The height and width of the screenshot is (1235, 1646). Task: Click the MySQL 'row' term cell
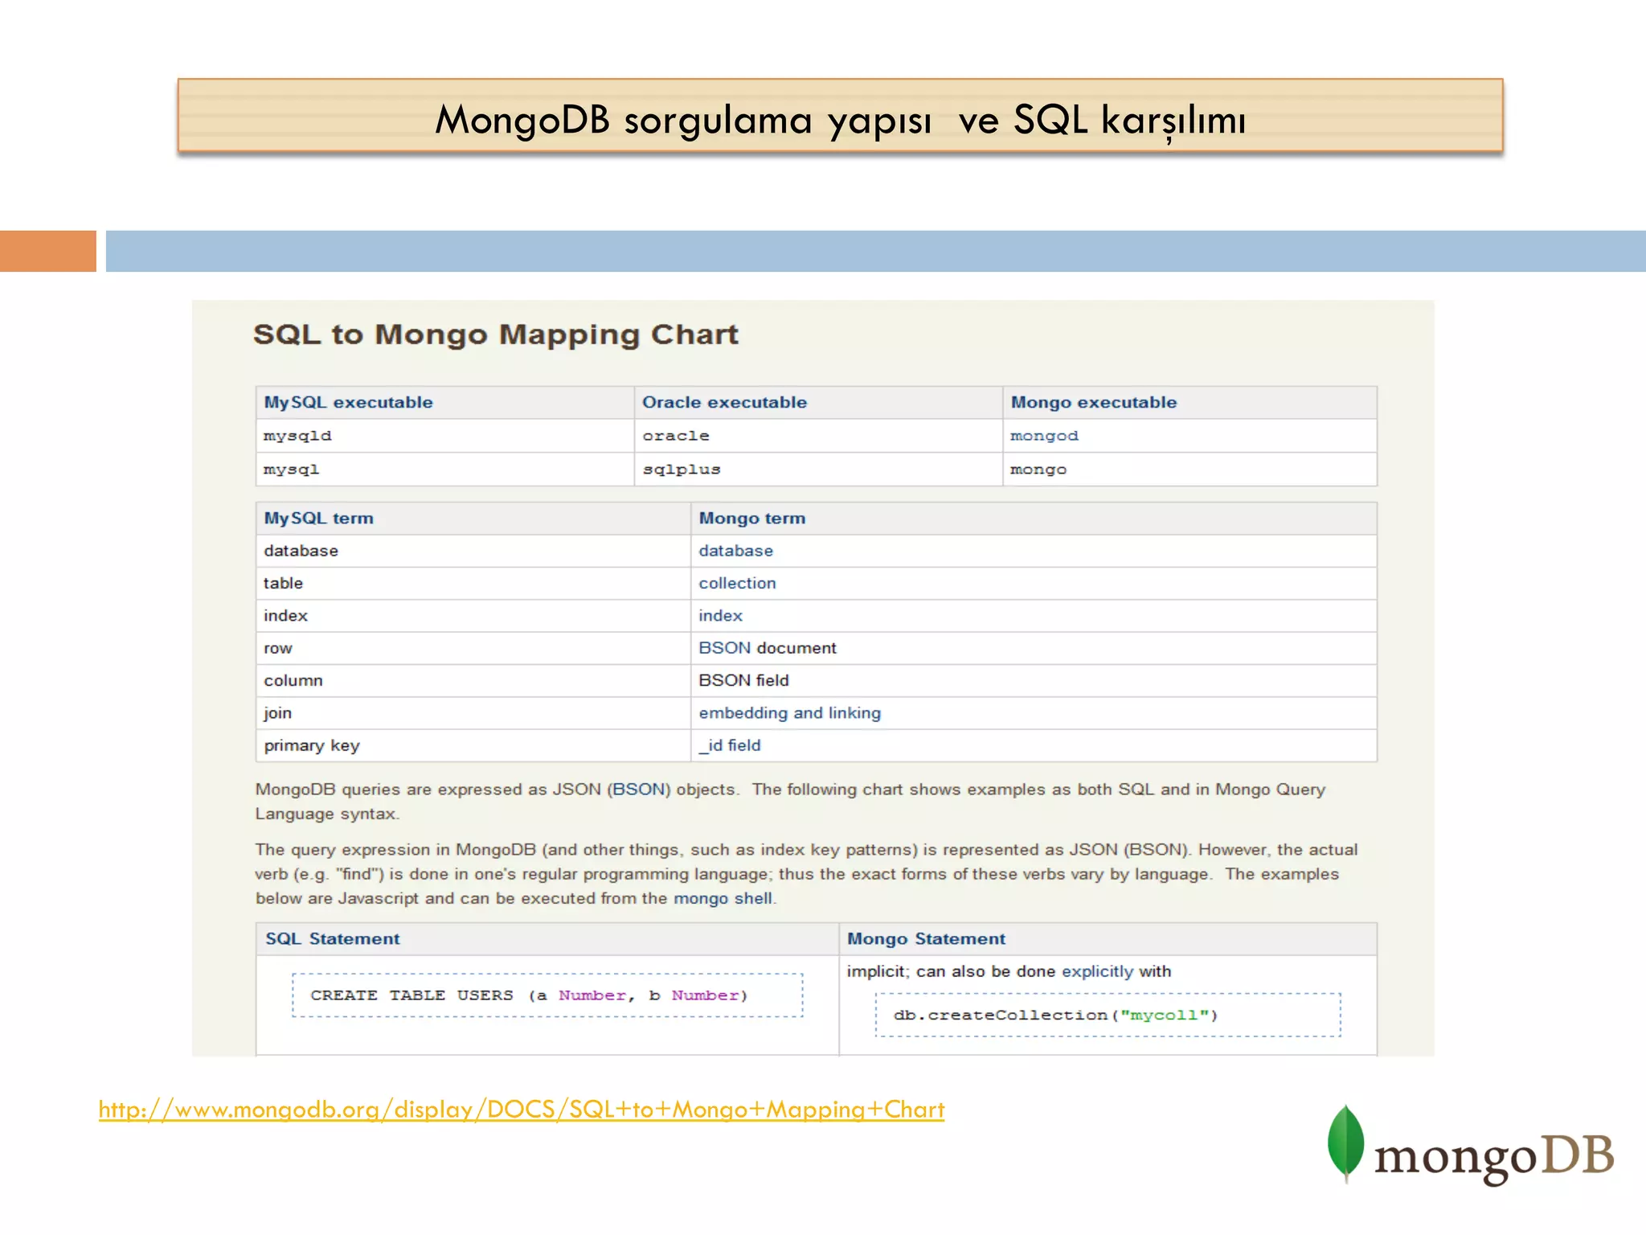tap(473, 648)
